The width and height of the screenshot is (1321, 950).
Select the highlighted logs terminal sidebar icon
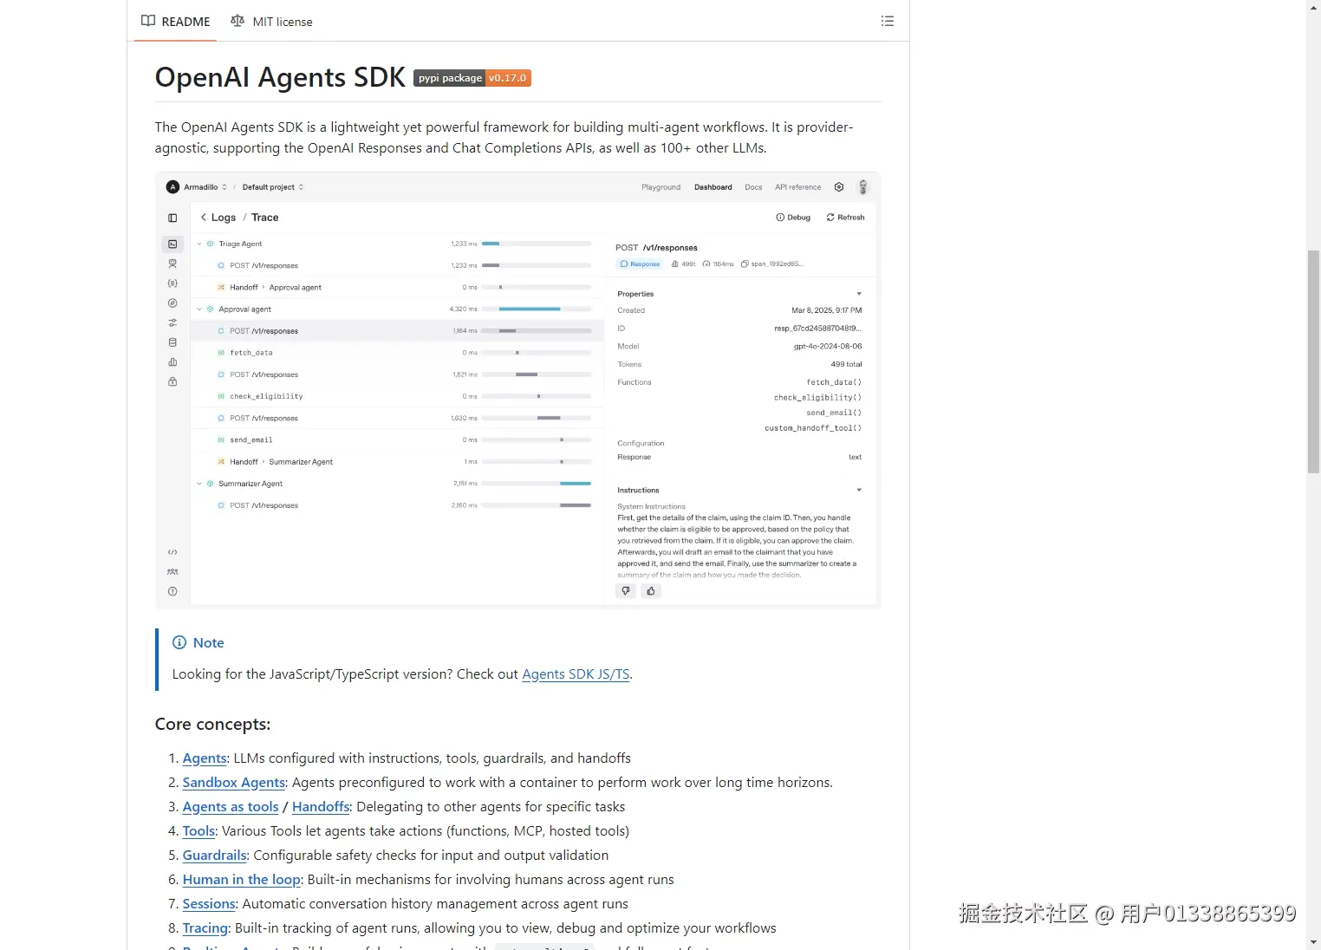point(172,244)
